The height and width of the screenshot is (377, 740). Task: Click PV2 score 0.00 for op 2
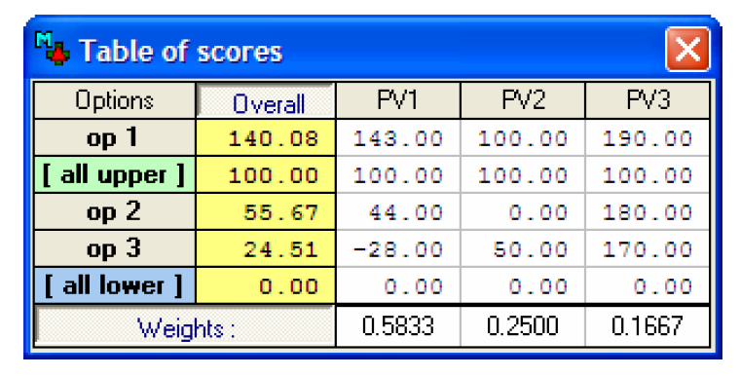(523, 211)
